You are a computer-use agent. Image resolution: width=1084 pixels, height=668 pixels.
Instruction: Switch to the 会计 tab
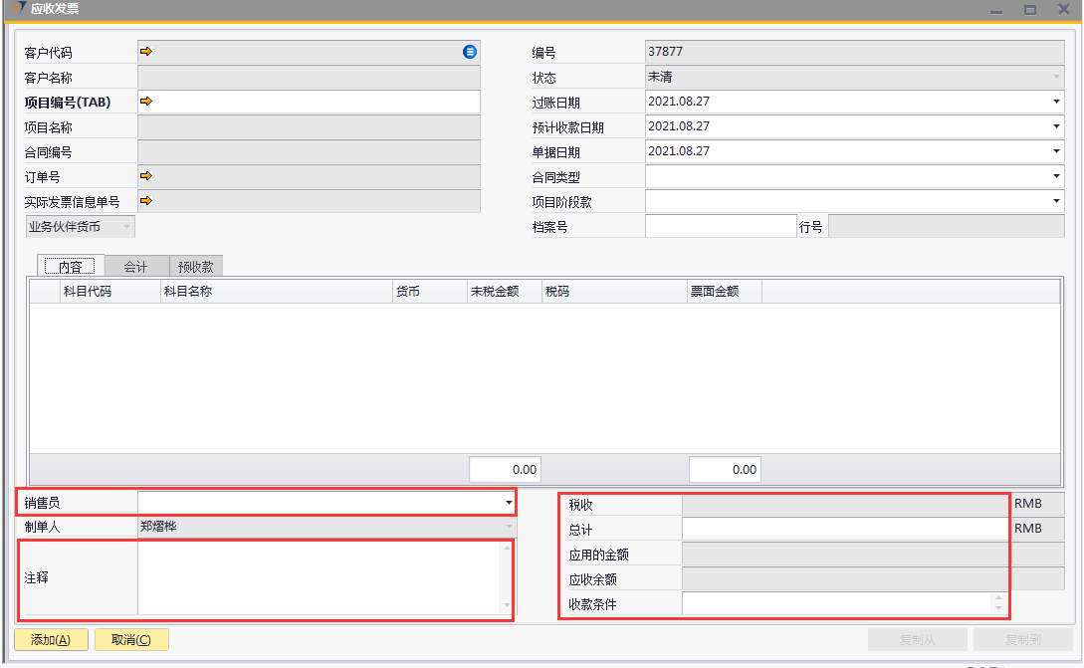pos(135,266)
